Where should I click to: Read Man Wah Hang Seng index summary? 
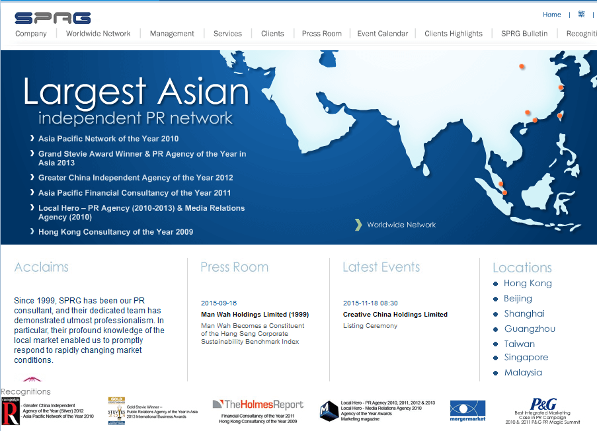pyautogui.click(x=253, y=334)
